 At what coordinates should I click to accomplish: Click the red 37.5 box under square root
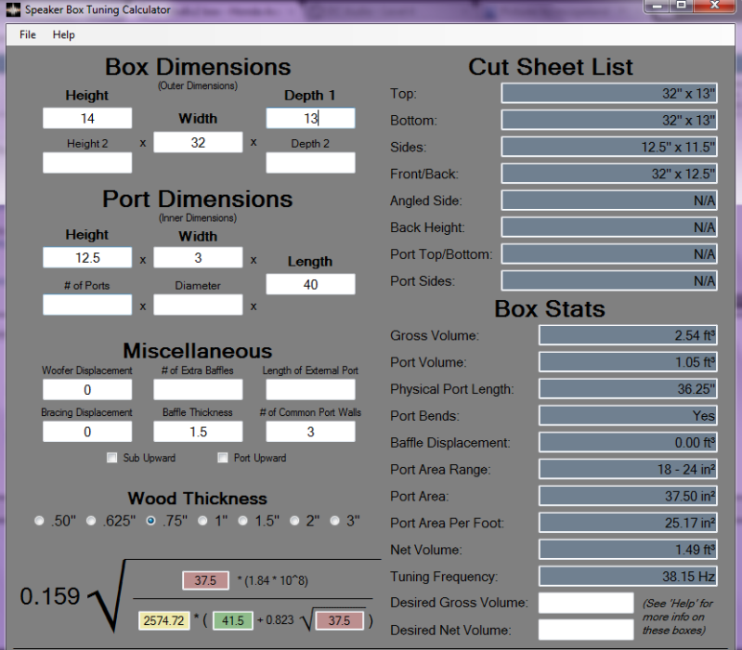339,620
